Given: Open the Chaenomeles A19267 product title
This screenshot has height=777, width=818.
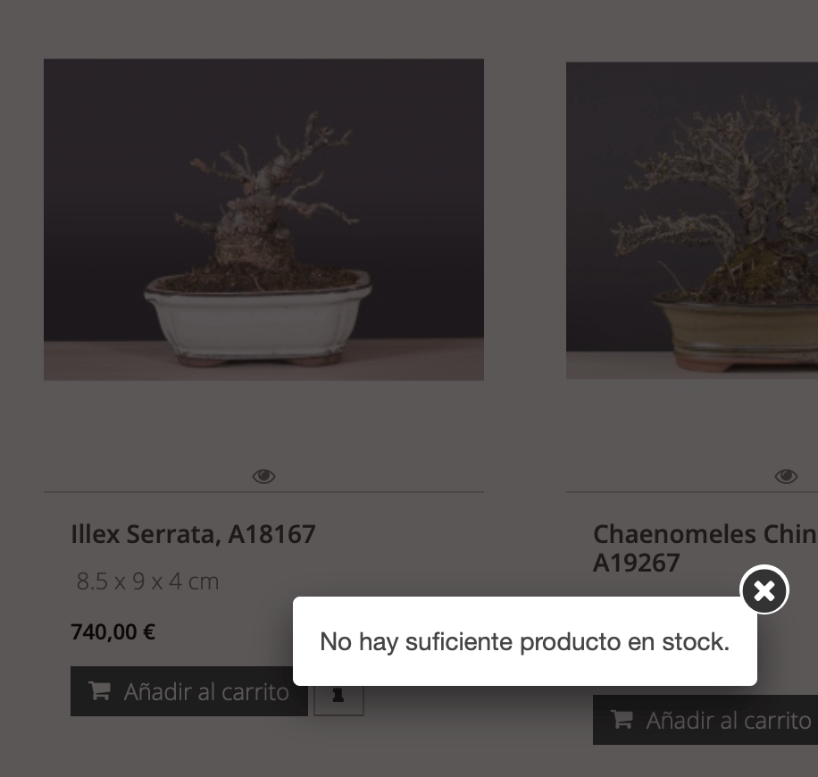Looking at the screenshot, I should tap(705, 547).
